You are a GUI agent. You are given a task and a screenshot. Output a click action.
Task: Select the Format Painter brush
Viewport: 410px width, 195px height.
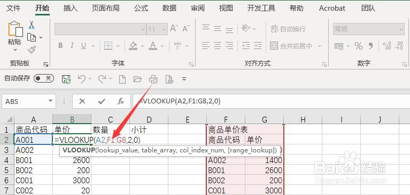pyautogui.click(x=32, y=50)
